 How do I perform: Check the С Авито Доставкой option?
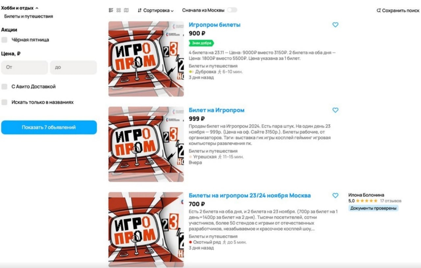[4, 87]
